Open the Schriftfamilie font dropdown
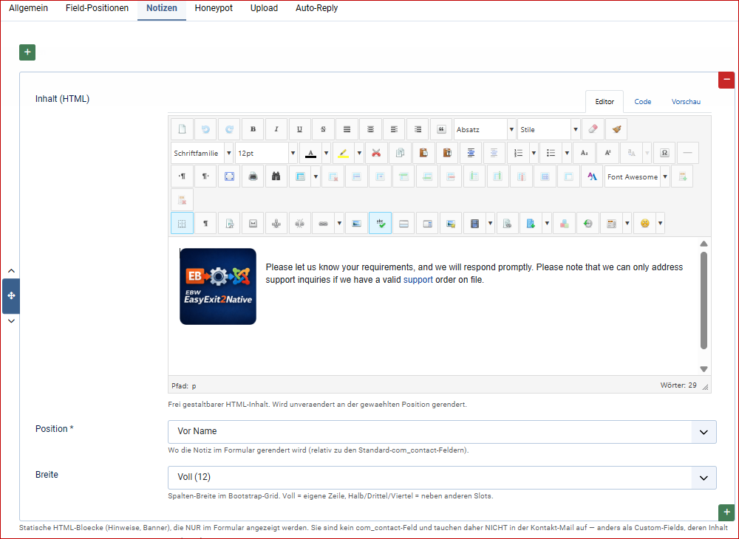The width and height of the screenshot is (739, 539). click(x=202, y=153)
